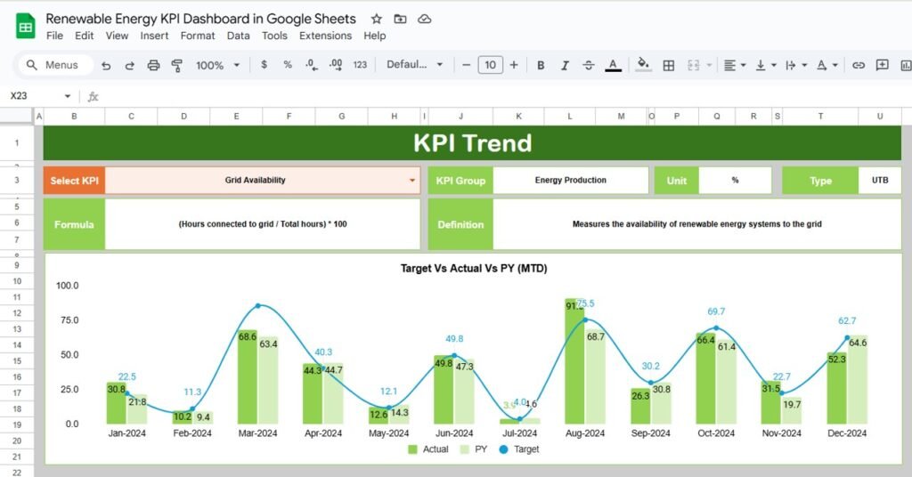912x477 pixels.
Task: Decrease font size with minus button
Action: [x=466, y=64]
